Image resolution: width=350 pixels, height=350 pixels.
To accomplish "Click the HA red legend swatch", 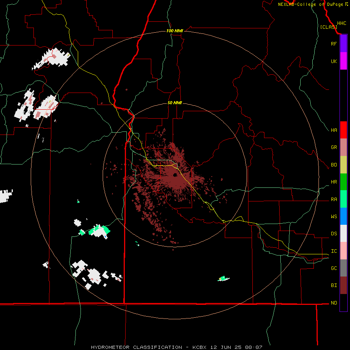I will (343, 130).
